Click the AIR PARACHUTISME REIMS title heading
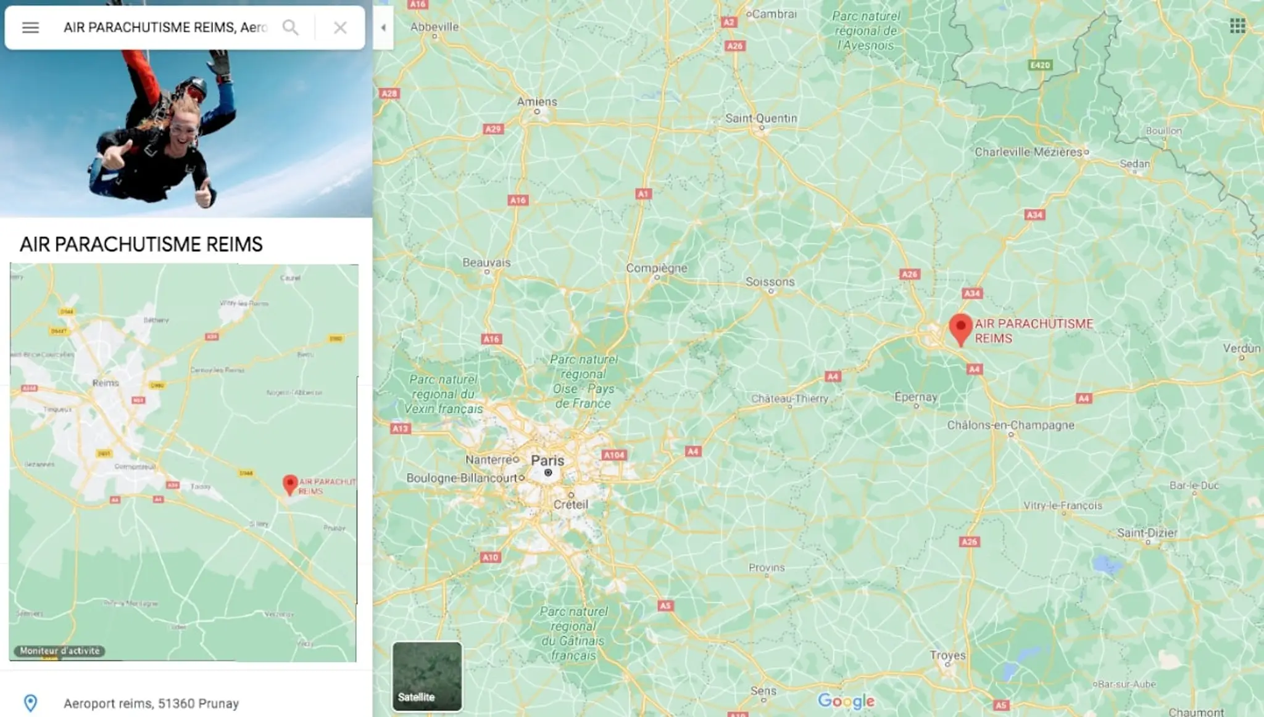 coord(141,244)
